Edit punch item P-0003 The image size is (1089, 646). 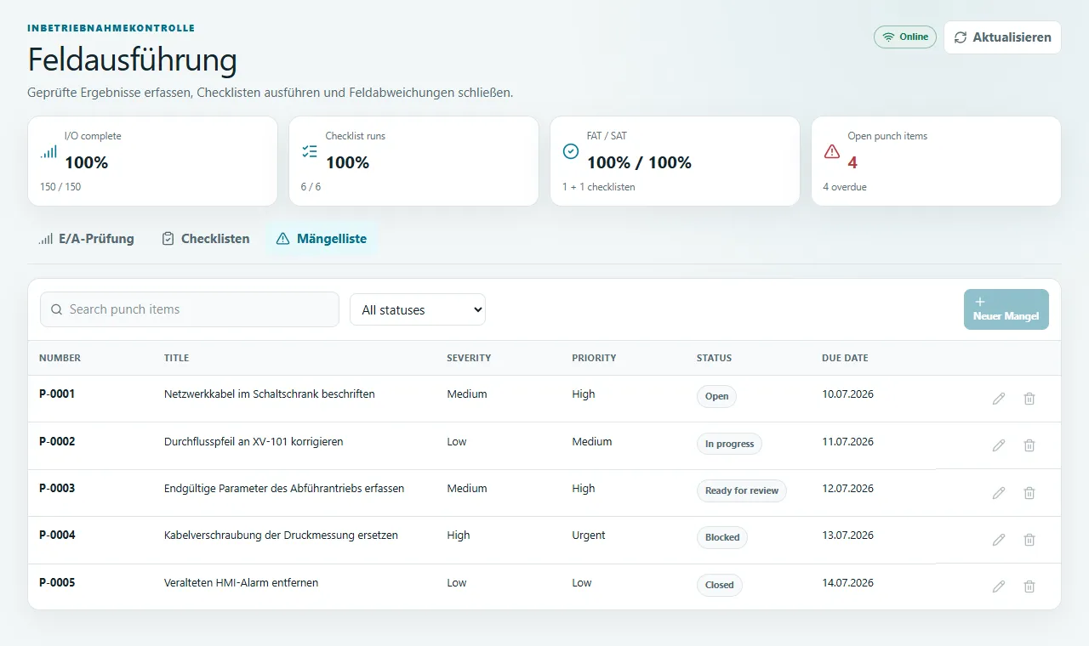tap(999, 493)
